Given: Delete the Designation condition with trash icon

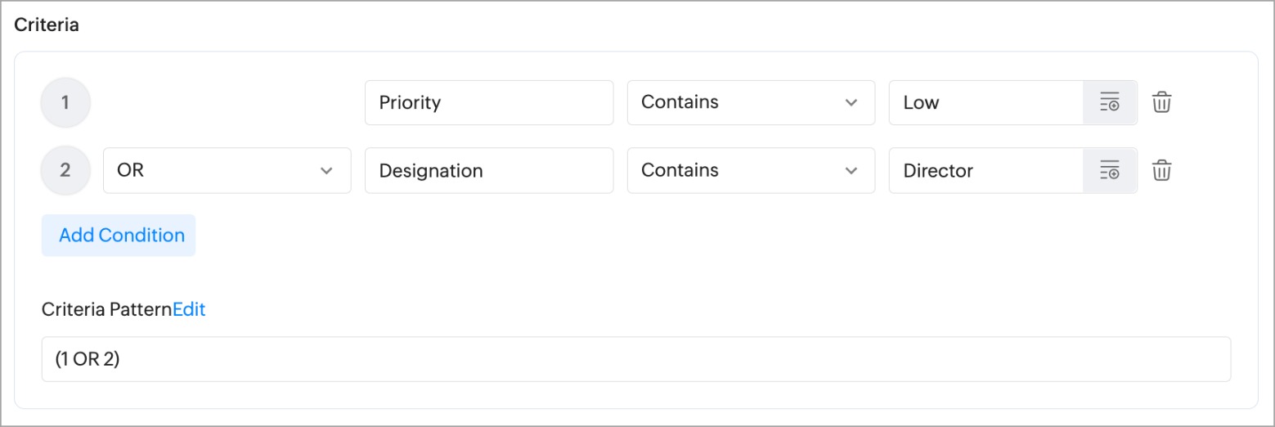Looking at the screenshot, I should (x=1161, y=171).
